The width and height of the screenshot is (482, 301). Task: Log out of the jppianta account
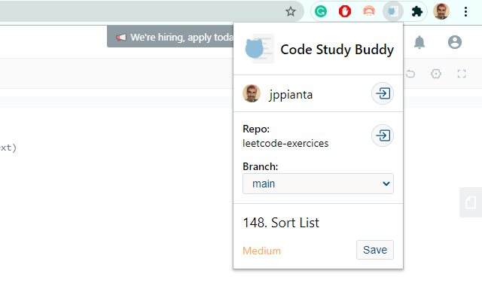[x=383, y=94]
